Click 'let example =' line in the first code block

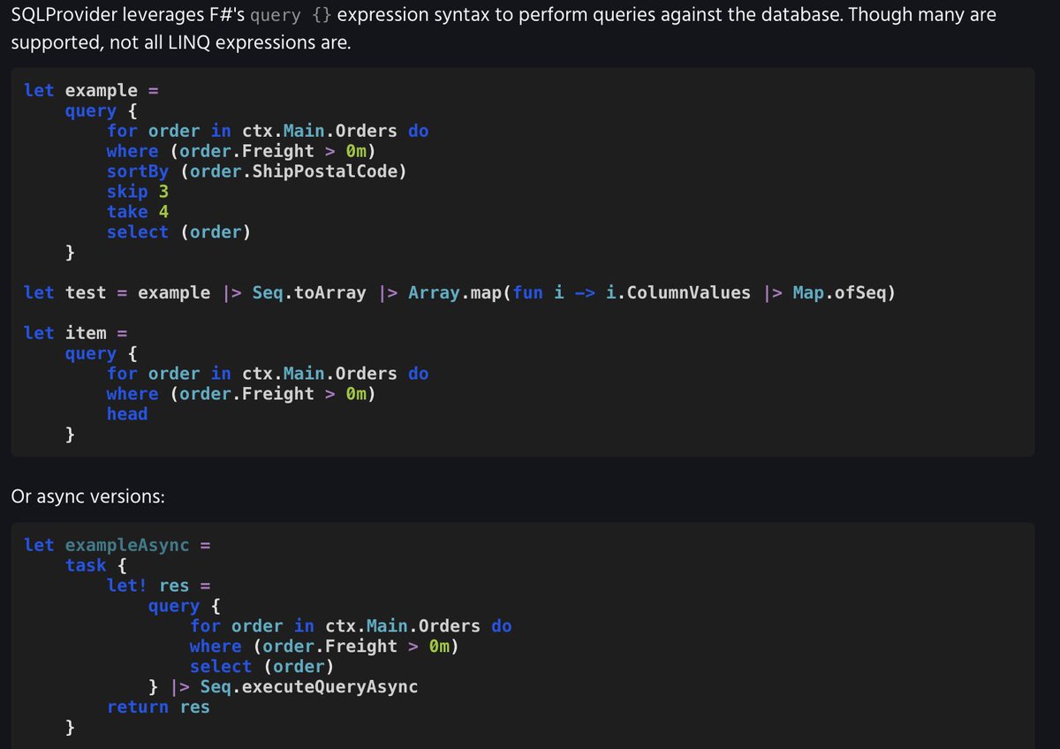[91, 90]
